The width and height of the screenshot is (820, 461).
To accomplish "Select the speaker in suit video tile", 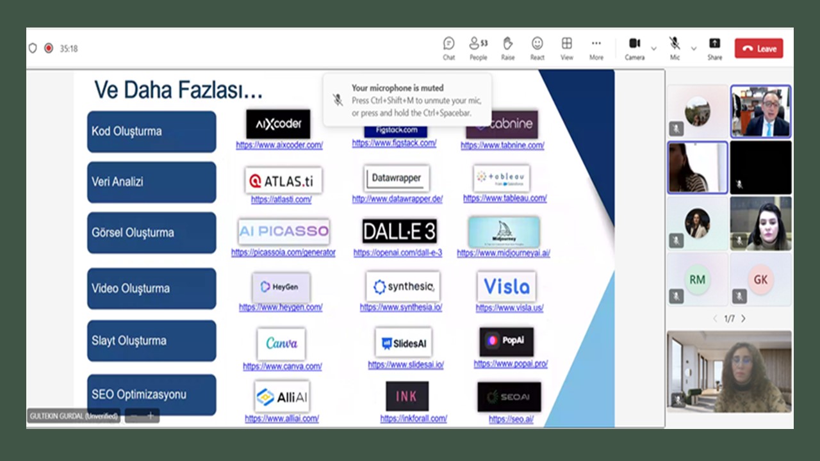I will (x=761, y=111).
